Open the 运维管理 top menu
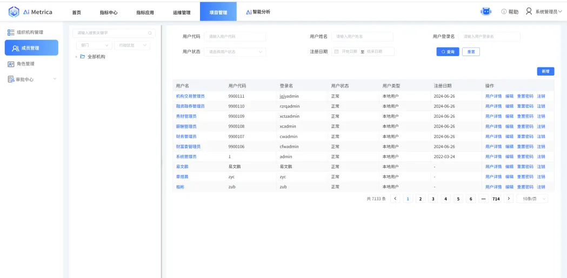Image resolution: width=567 pixels, height=278 pixels. tap(182, 12)
